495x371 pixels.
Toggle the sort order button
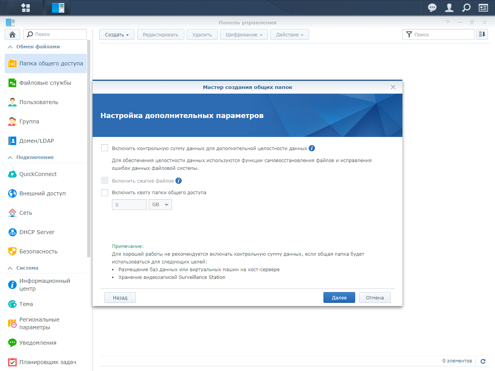(482, 34)
